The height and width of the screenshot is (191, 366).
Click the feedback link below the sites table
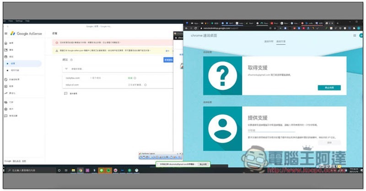(x=71, y=94)
